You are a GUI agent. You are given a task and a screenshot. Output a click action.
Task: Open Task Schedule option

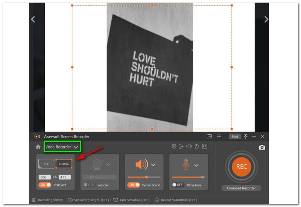coord(131,200)
